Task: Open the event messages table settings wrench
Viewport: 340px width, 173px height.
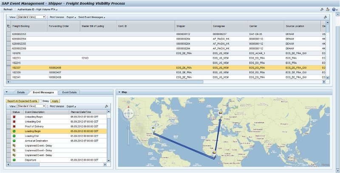Action: tap(106, 106)
